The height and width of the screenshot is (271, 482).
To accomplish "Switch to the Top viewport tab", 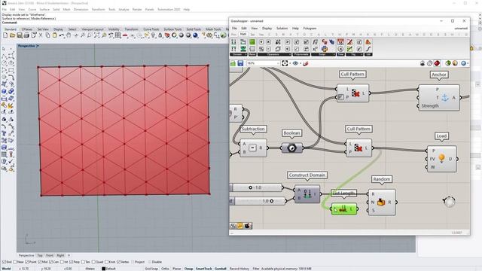I will pos(40,255).
